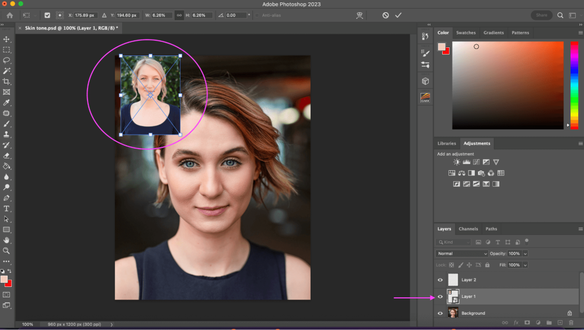Click the delete layer trash icon
The height and width of the screenshot is (330, 584).
pos(571,322)
